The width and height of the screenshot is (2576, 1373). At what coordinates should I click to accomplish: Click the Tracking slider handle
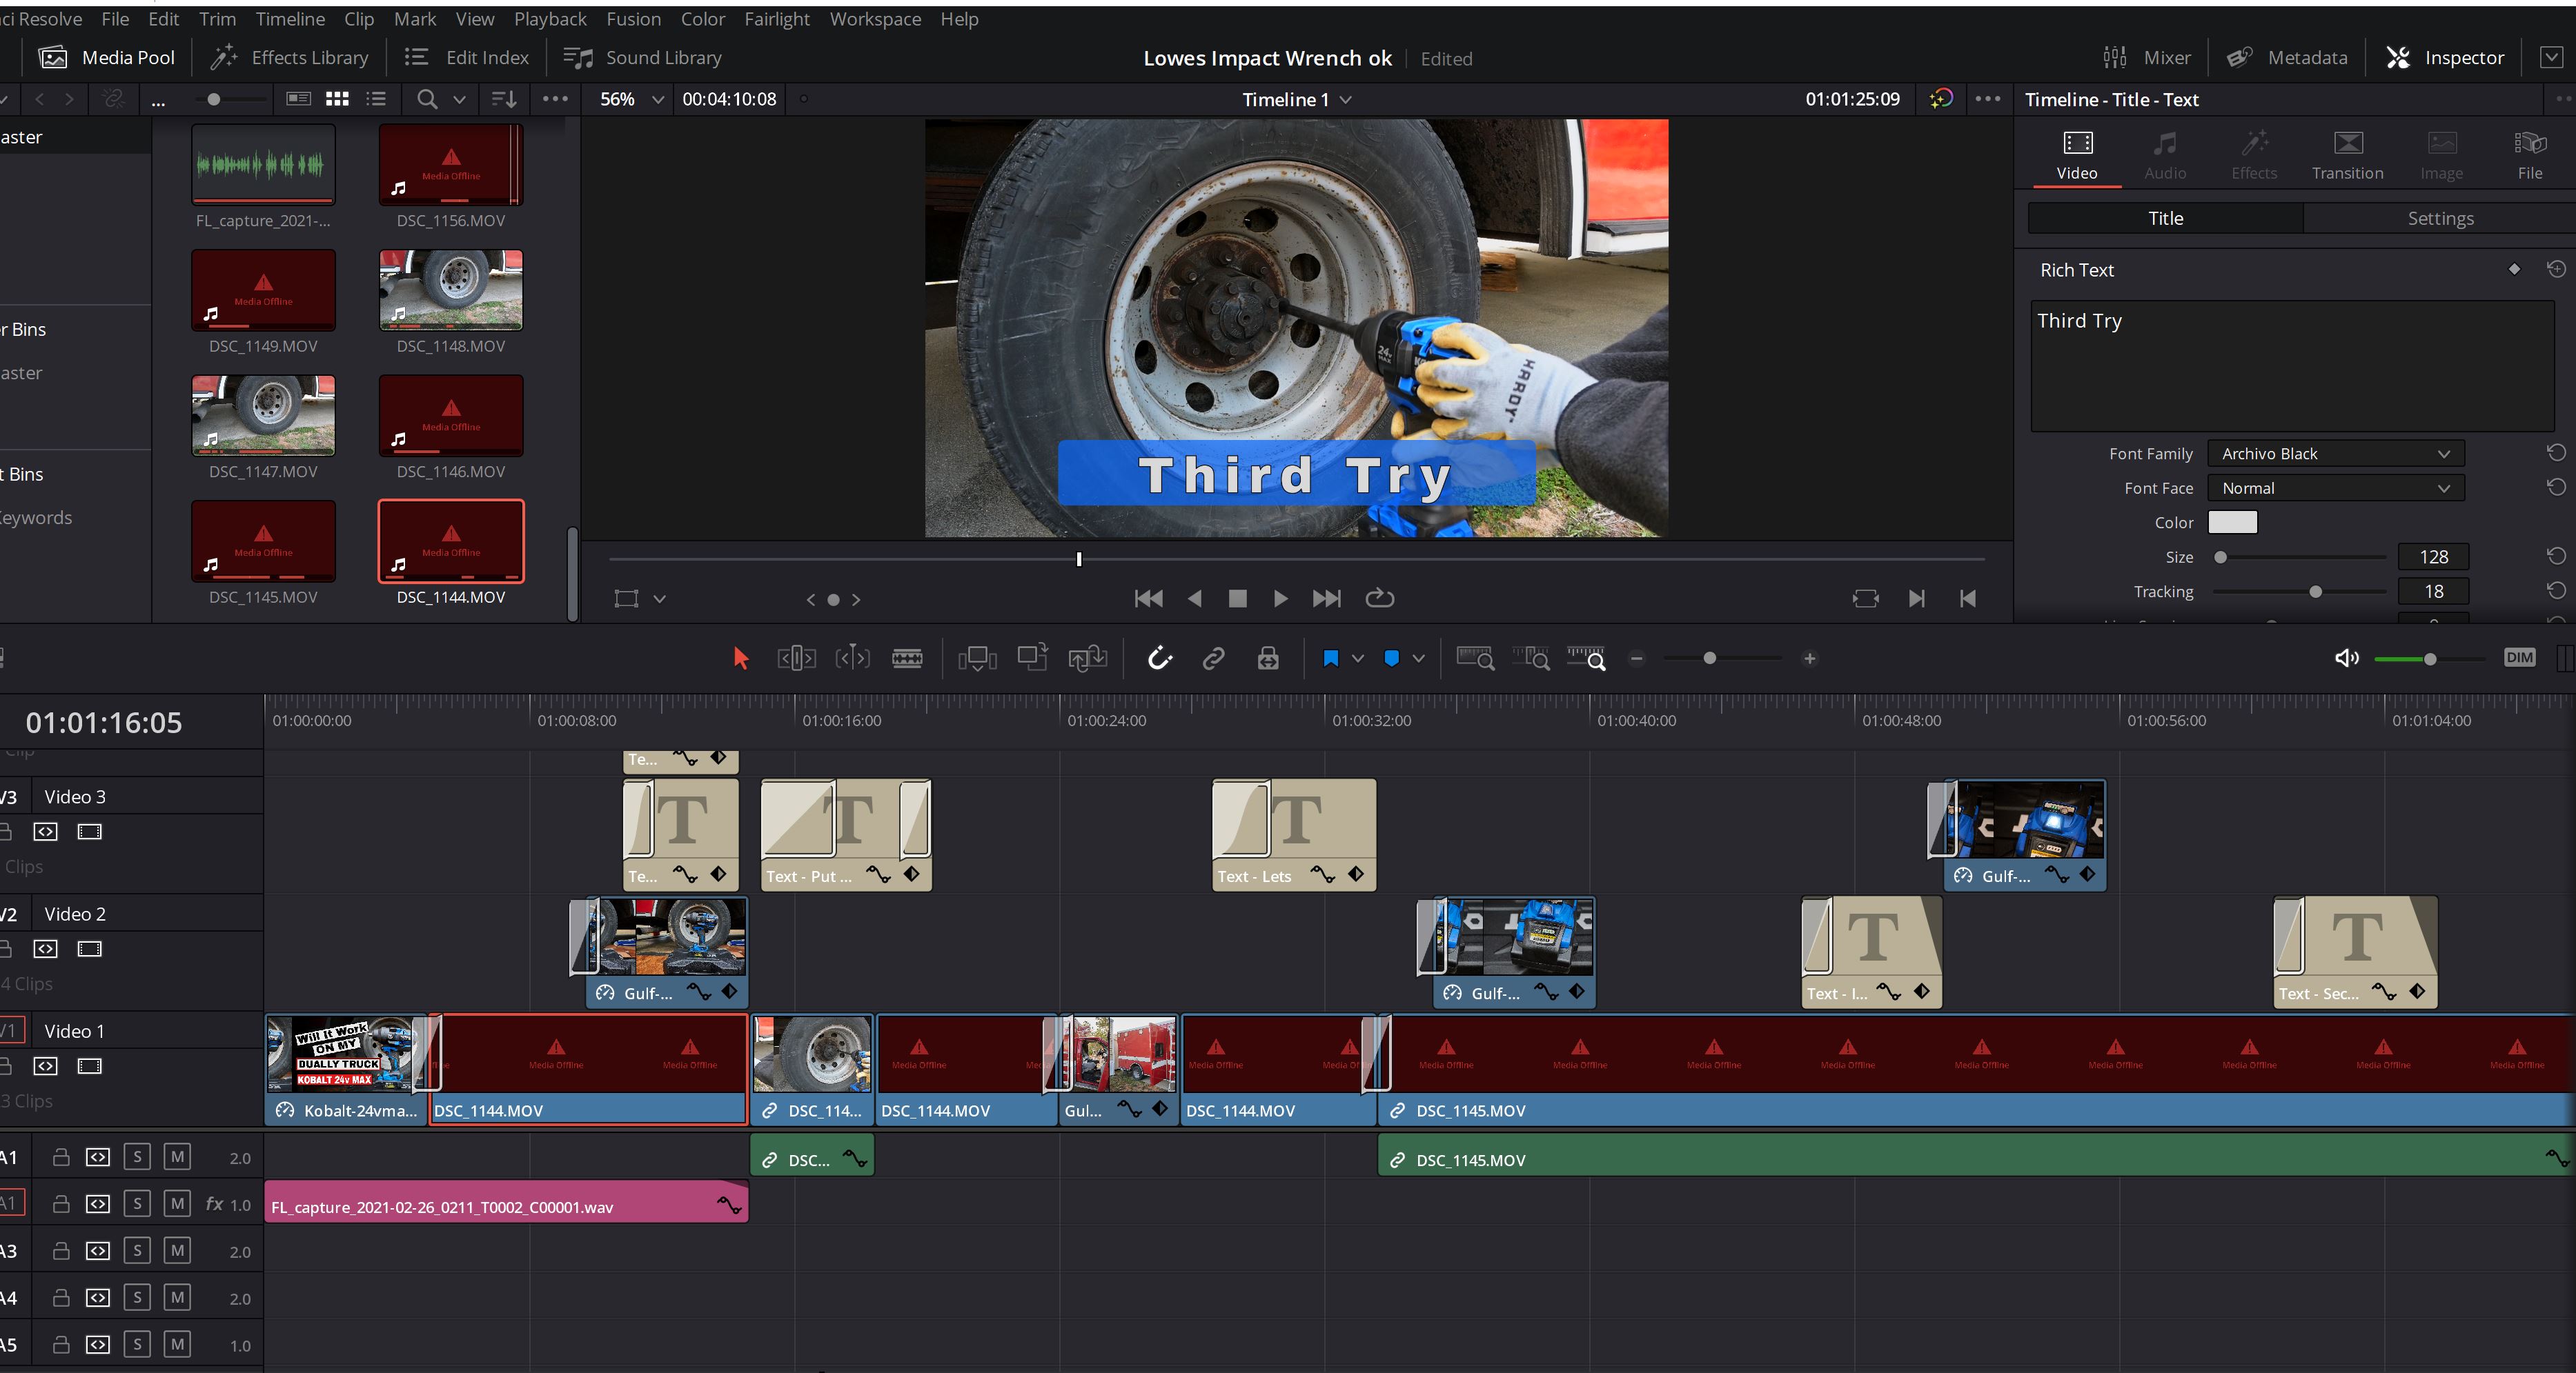pyautogui.click(x=2315, y=592)
